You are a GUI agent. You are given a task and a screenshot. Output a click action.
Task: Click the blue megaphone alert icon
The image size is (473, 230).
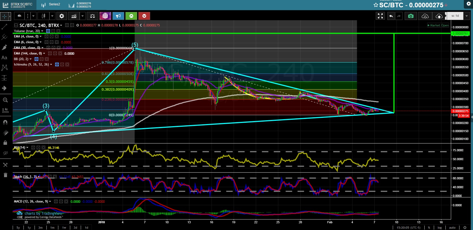pos(118,16)
